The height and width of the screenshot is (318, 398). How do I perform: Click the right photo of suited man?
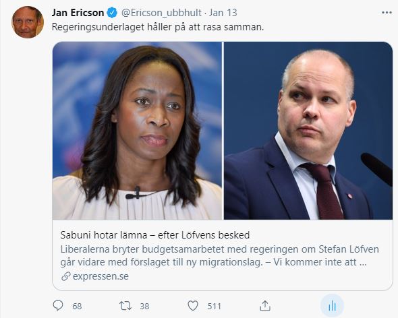click(308, 131)
